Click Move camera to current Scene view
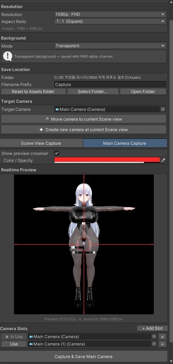Viewport: 173px width, 364px height. tap(84, 119)
